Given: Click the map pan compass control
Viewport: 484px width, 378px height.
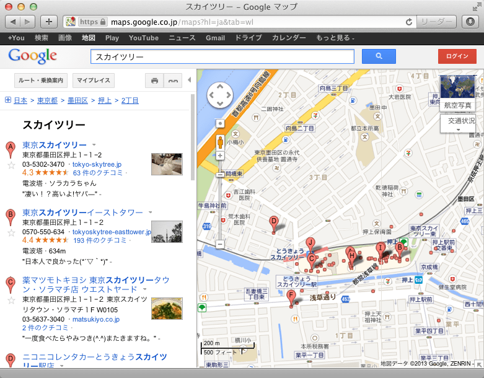Looking at the screenshot, I should [x=220, y=95].
